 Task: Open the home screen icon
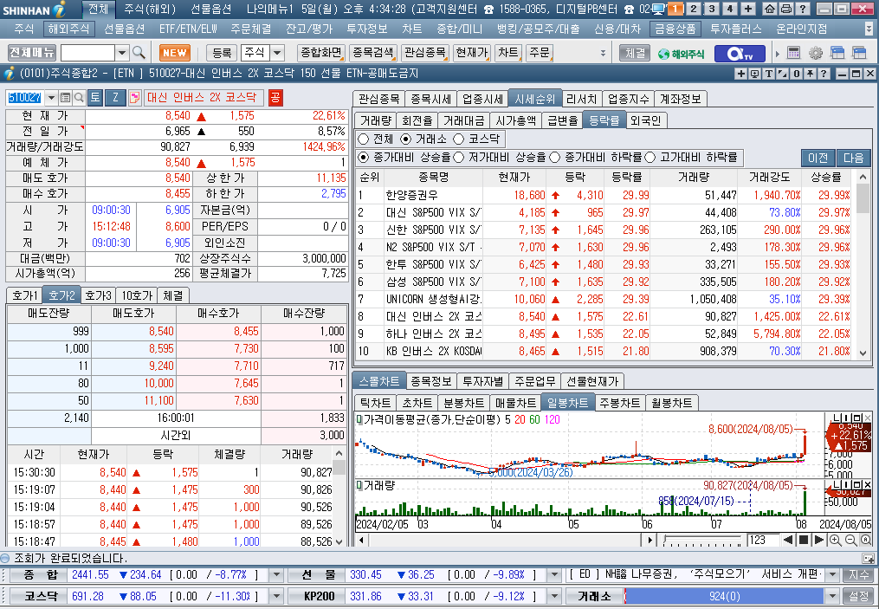[x=770, y=9]
